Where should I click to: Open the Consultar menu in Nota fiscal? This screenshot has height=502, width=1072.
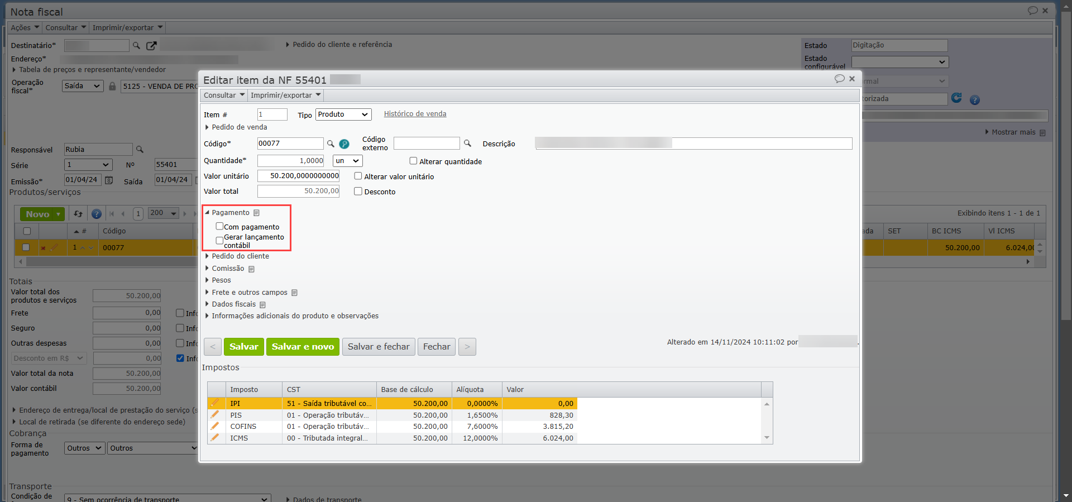[x=66, y=28]
